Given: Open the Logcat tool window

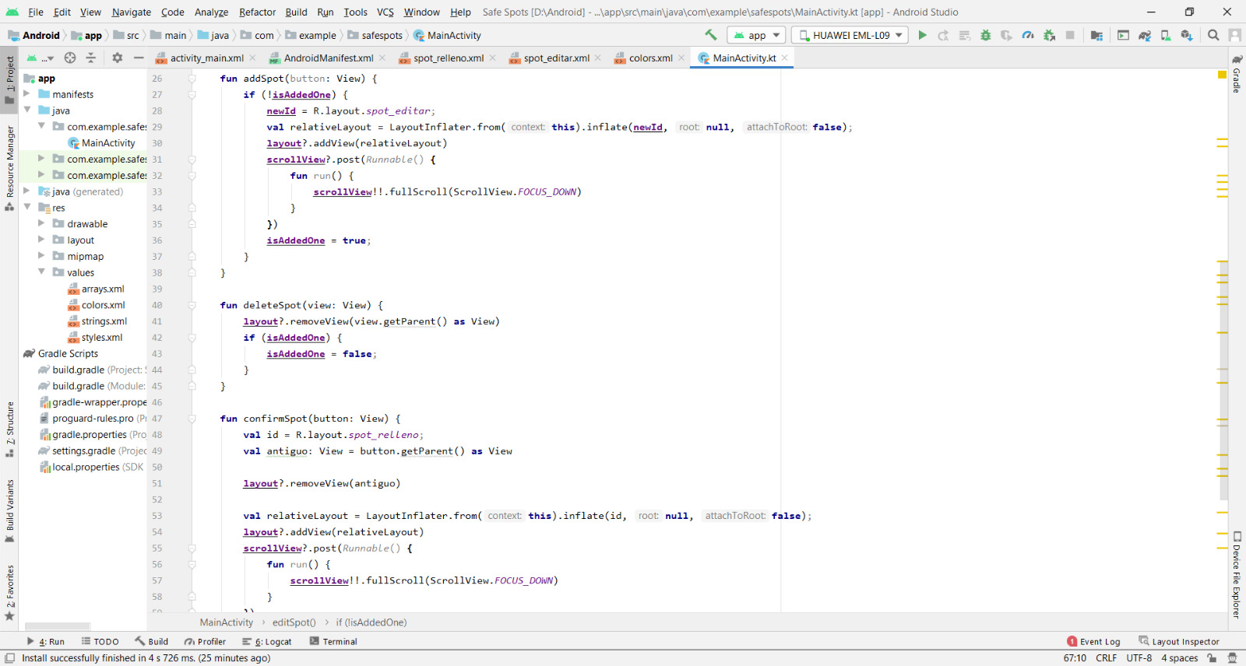Looking at the screenshot, I should 266,641.
